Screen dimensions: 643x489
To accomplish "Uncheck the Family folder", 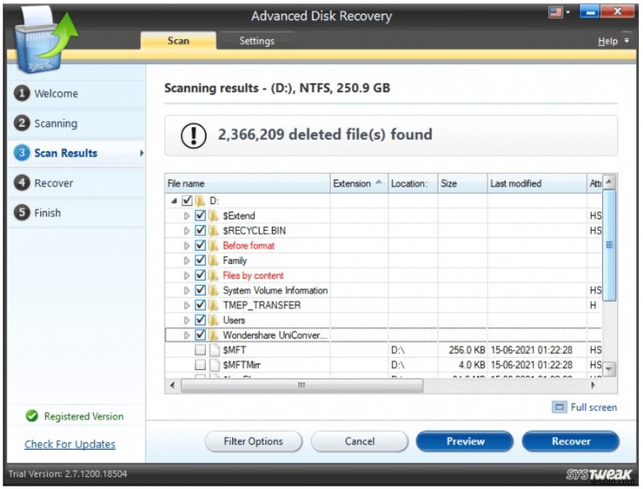I will click(199, 261).
